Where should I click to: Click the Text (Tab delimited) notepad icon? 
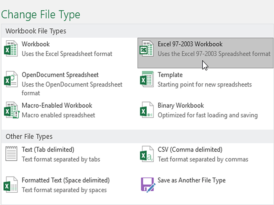pyautogui.click(x=11, y=153)
